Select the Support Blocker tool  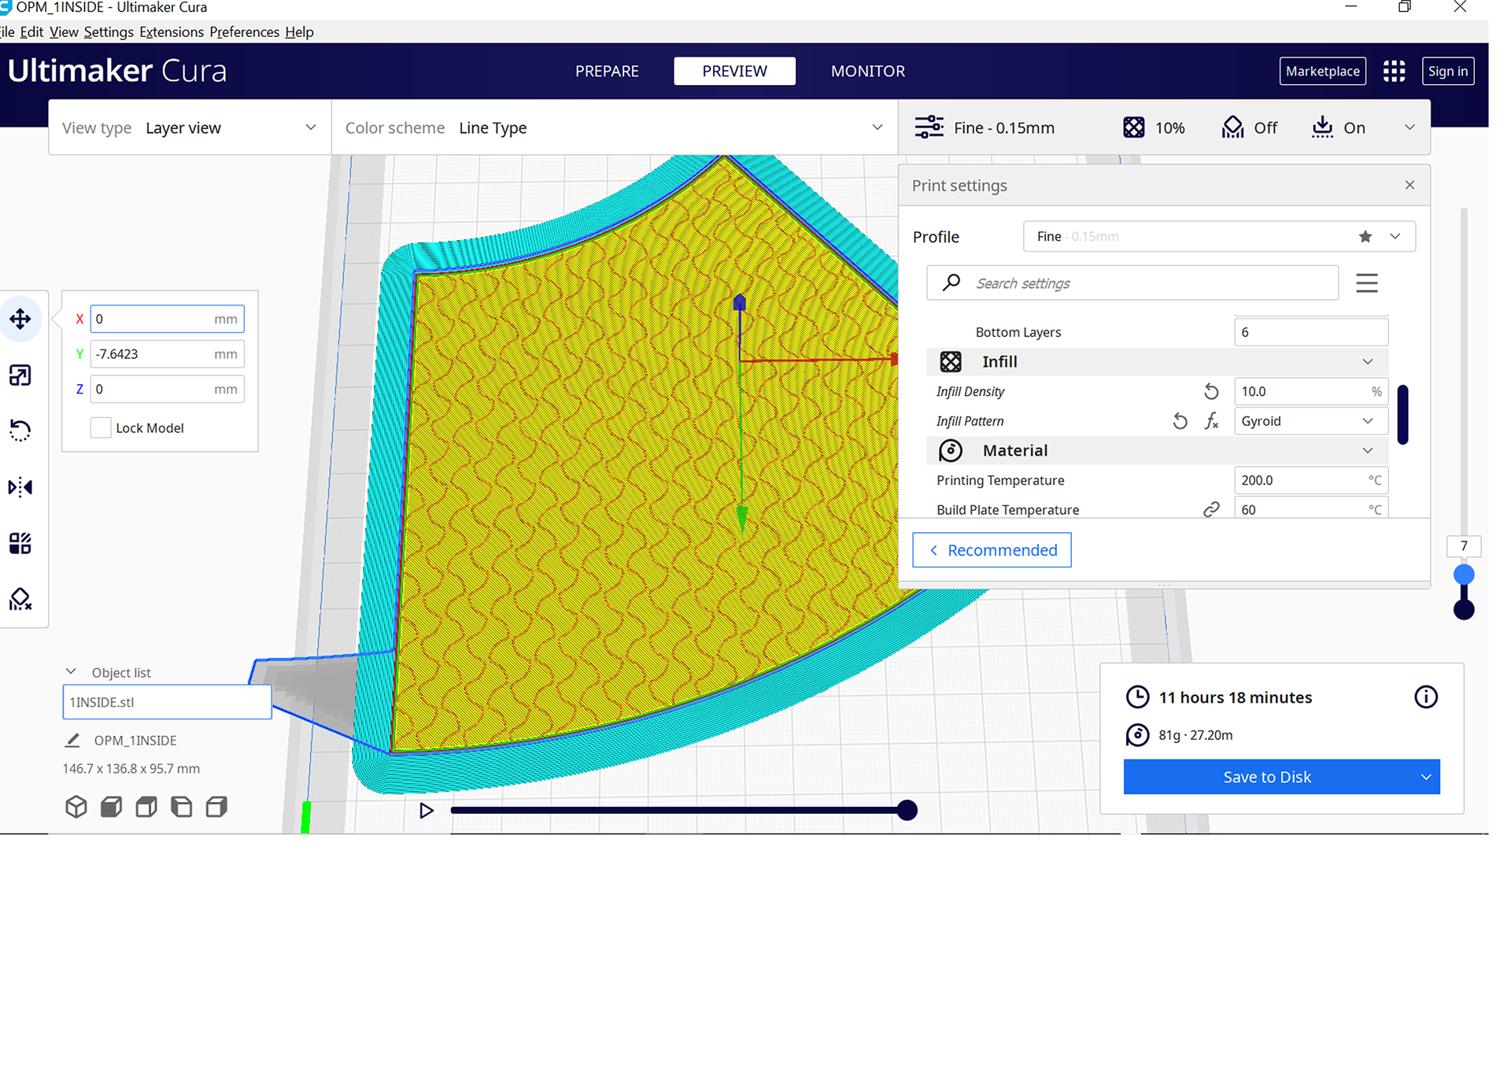tap(20, 600)
